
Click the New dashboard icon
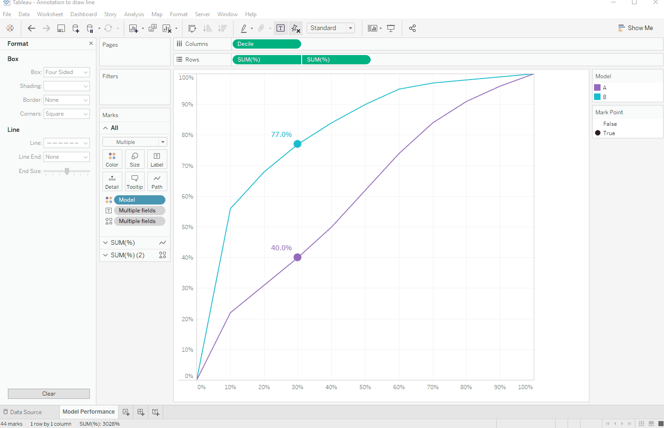[141, 412]
